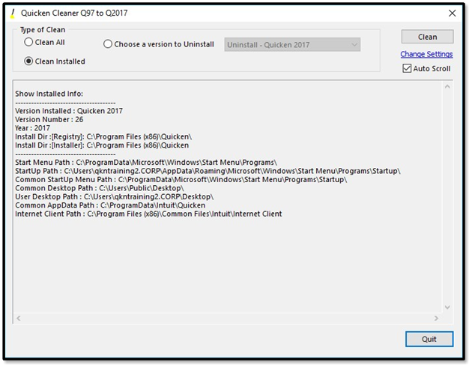Click the log's scroll up arrow
This screenshot has width=472, height=368.
pyautogui.click(x=448, y=87)
